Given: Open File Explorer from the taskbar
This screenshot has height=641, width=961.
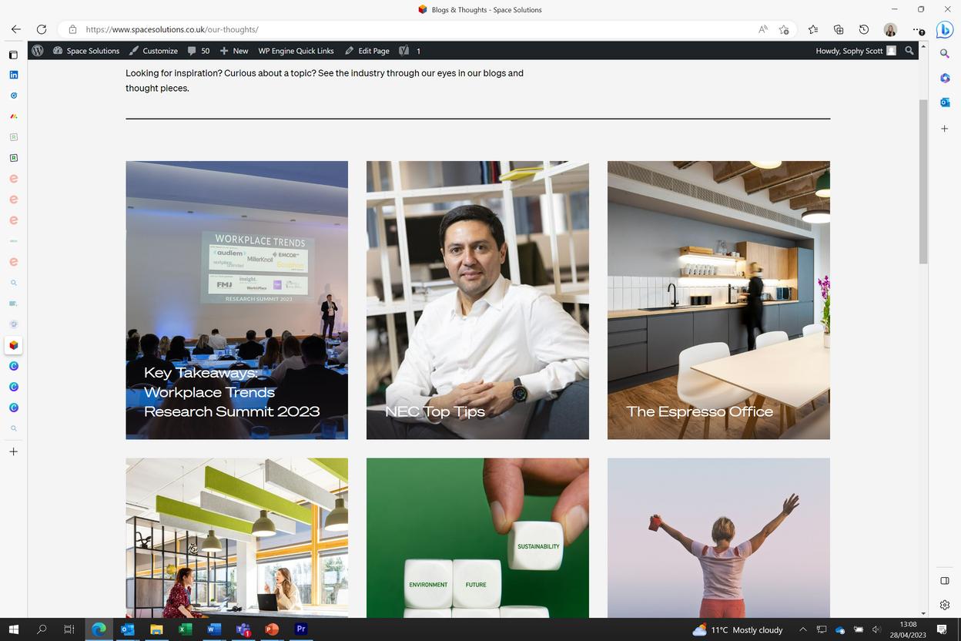Looking at the screenshot, I should pyautogui.click(x=156, y=629).
